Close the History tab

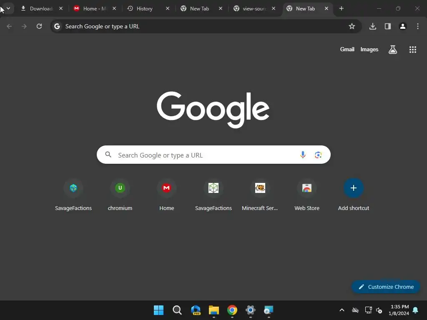(168, 8)
